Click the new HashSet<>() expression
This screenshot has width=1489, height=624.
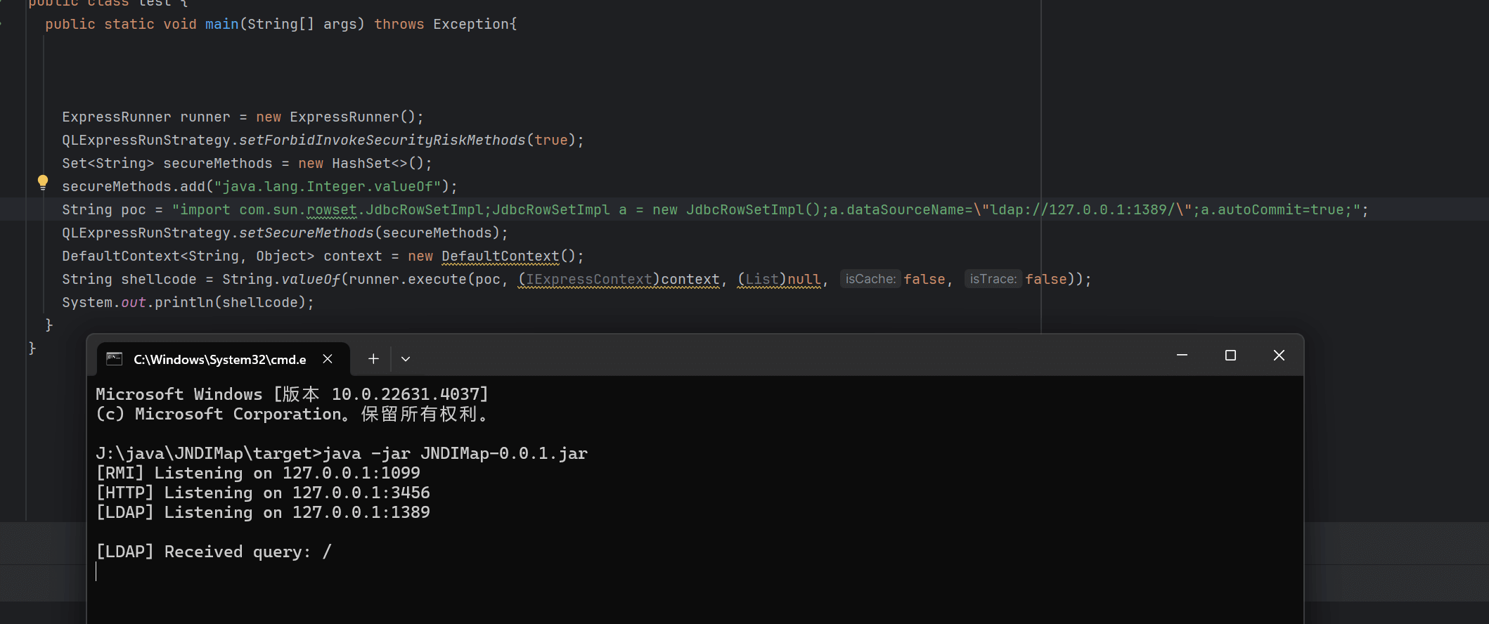point(361,163)
